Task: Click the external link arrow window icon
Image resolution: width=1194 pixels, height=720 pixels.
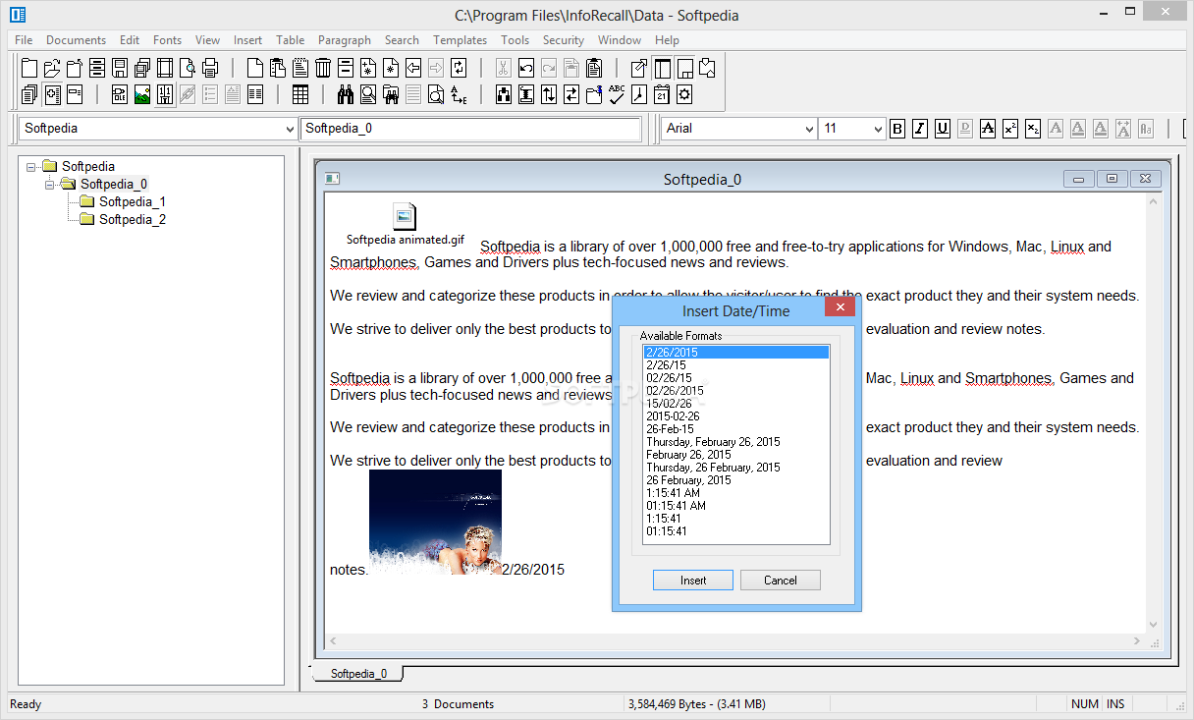Action: coord(639,68)
